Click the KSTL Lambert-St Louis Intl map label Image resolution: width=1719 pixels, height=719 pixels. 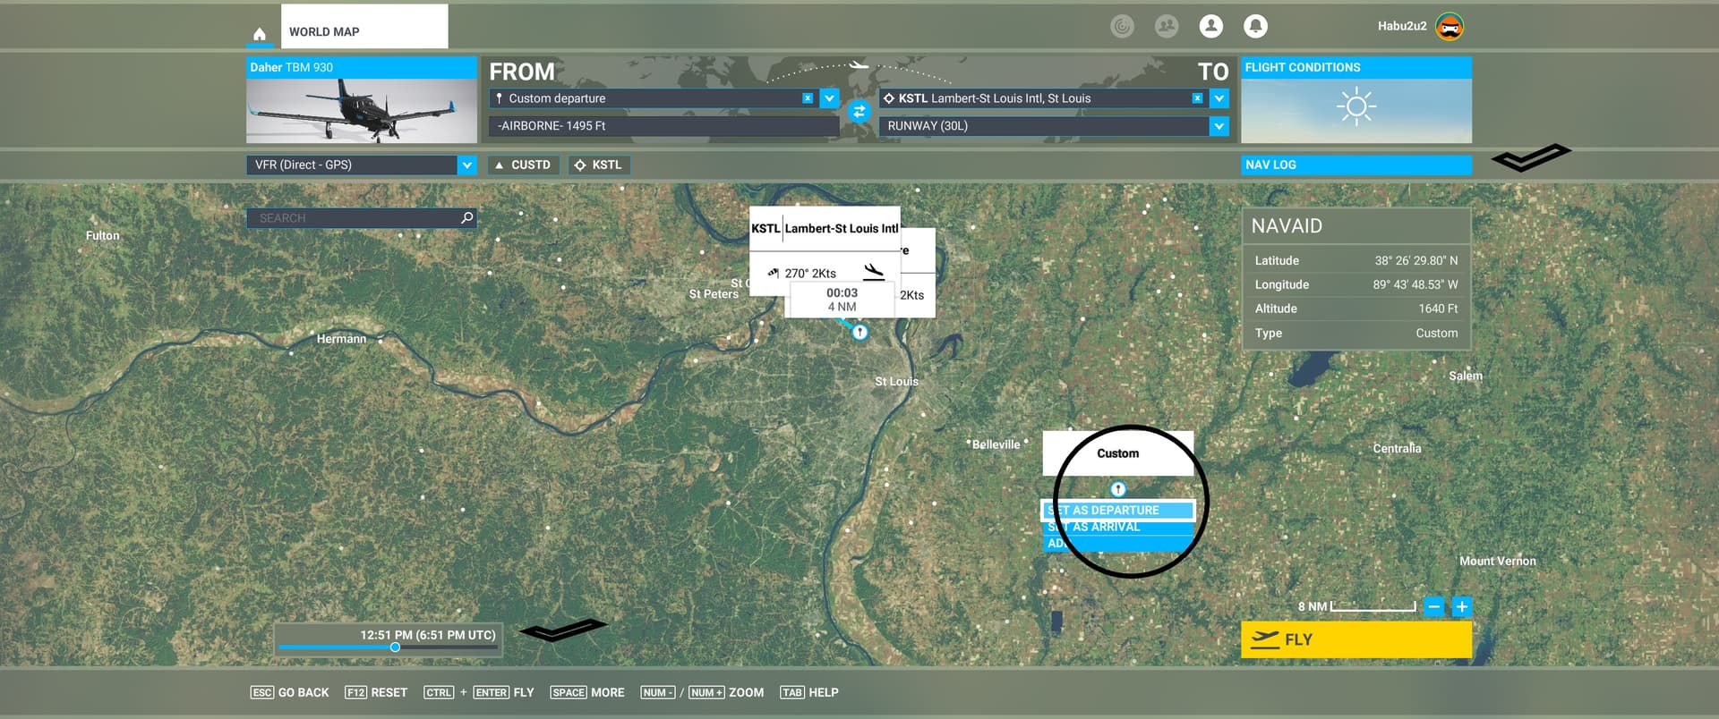(825, 229)
